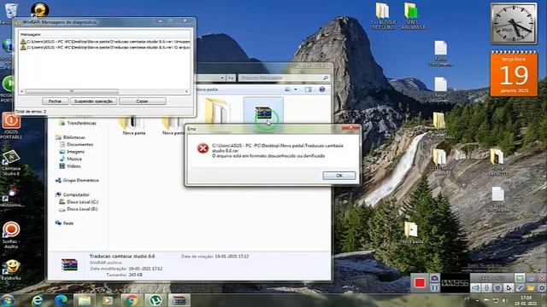Click screenshot camera icon in recorder toolbar
The width and height of the screenshot is (547, 307).
(x=434, y=278)
